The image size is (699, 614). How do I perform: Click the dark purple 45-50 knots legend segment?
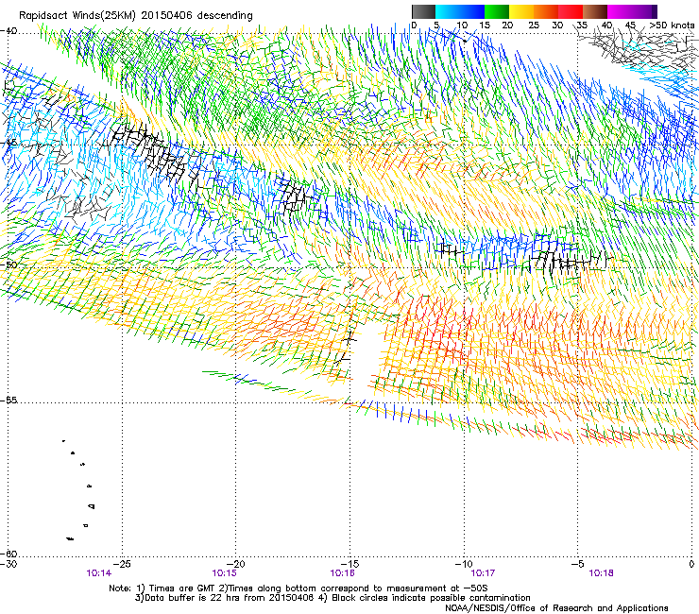[644, 11]
